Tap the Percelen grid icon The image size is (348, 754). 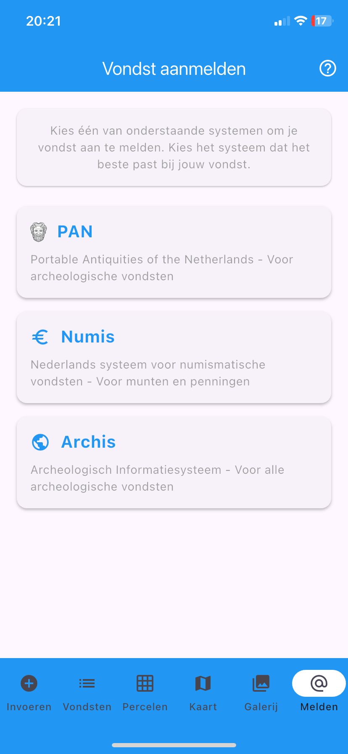[145, 683]
